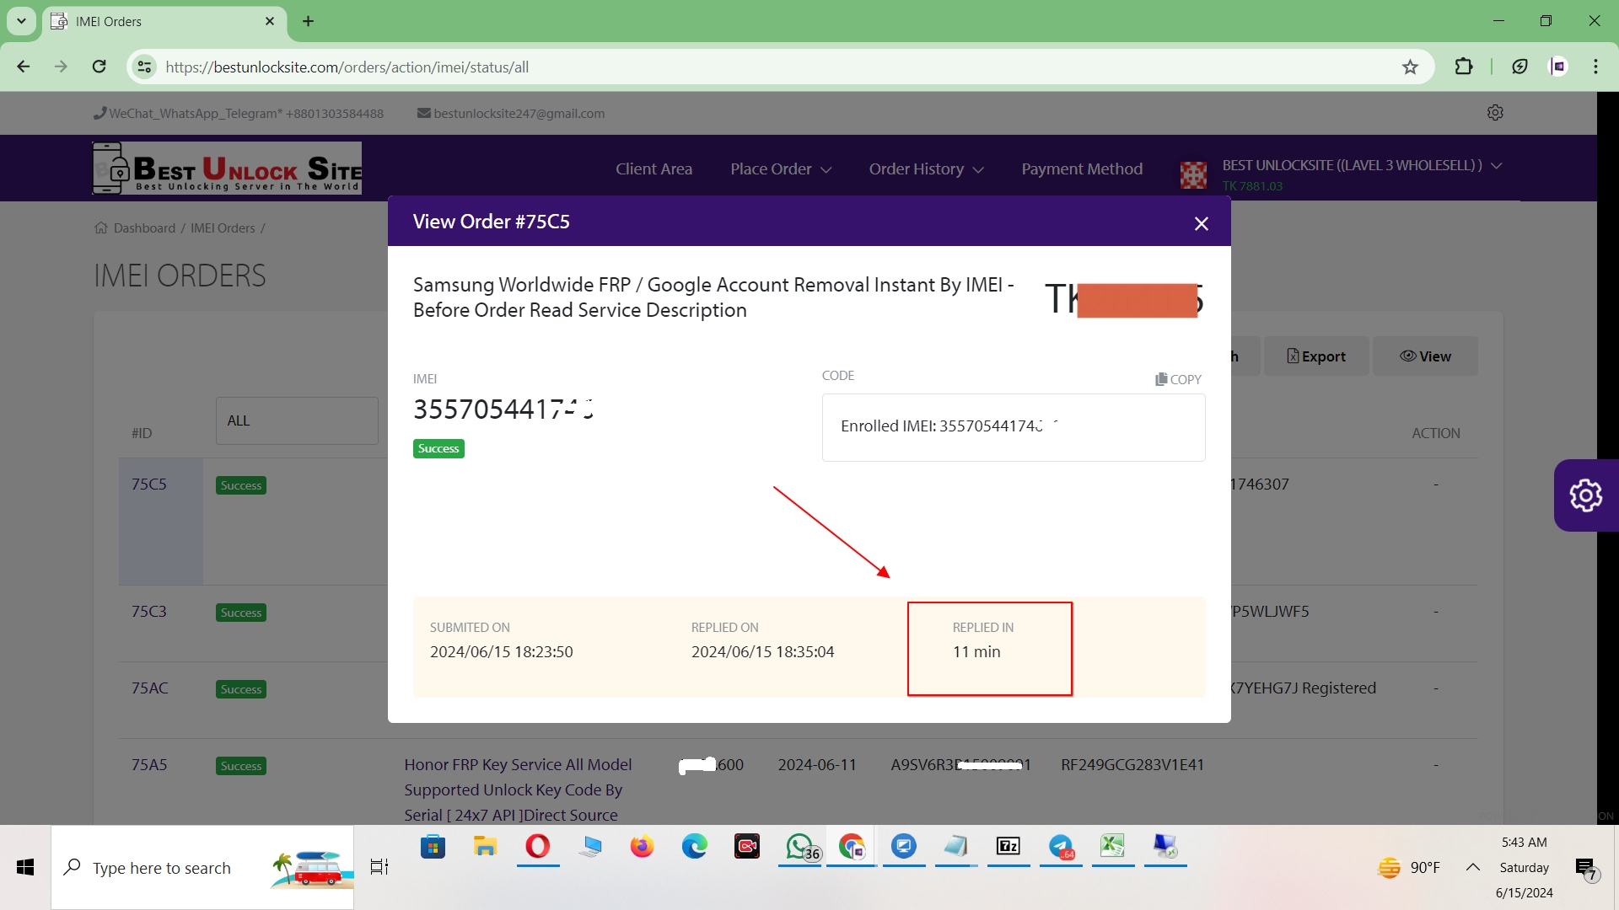Open the ALL status filter box
The width and height of the screenshot is (1619, 910).
(297, 420)
